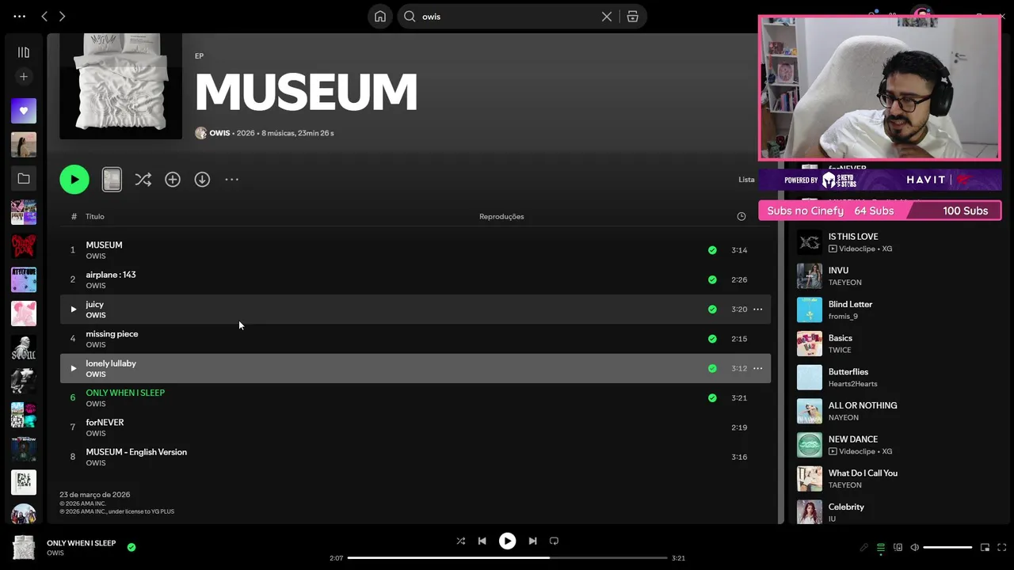Play the juicy track with its row play icon
The width and height of the screenshot is (1014, 570).
pyautogui.click(x=73, y=310)
